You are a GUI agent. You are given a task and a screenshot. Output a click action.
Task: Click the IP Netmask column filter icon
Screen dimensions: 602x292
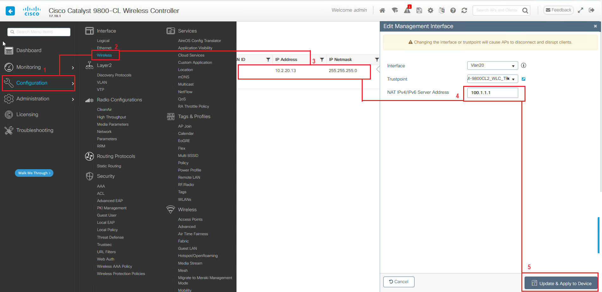(x=377, y=60)
